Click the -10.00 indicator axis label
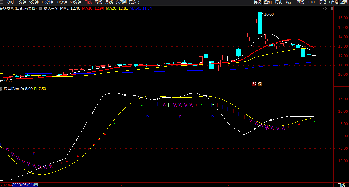Image resolution: width=349 pixels, height=187 pixels. click(x=342, y=161)
